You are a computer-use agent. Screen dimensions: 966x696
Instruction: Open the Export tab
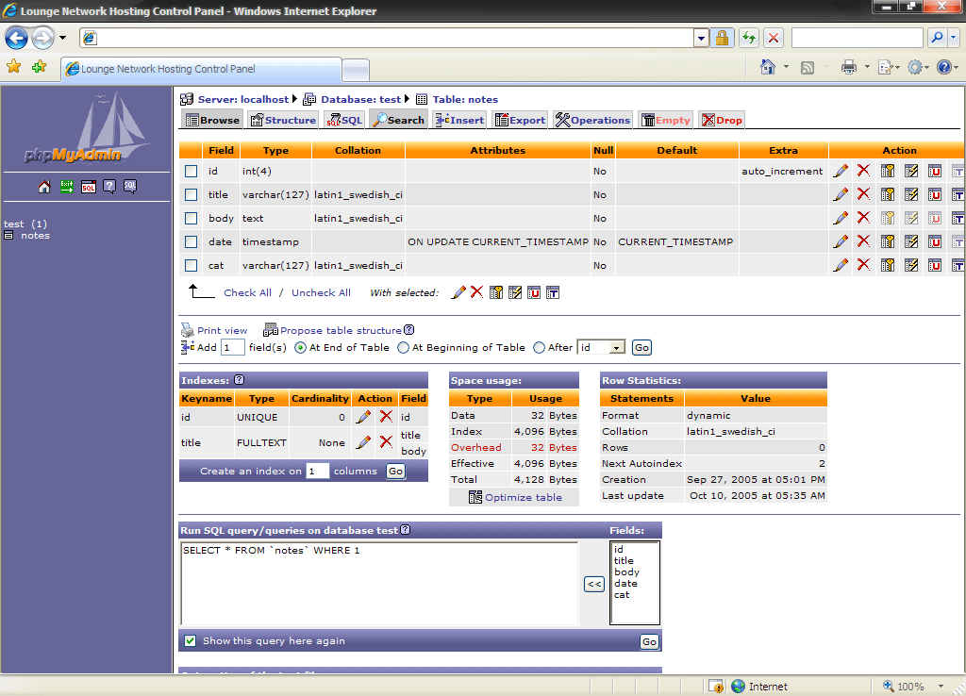(x=520, y=120)
